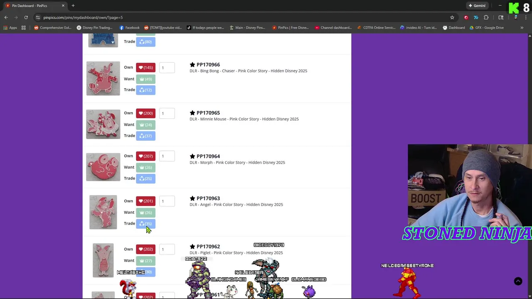This screenshot has width=532, height=299.
Task: Click the star icon beside PP170962
Action: tap(192, 247)
